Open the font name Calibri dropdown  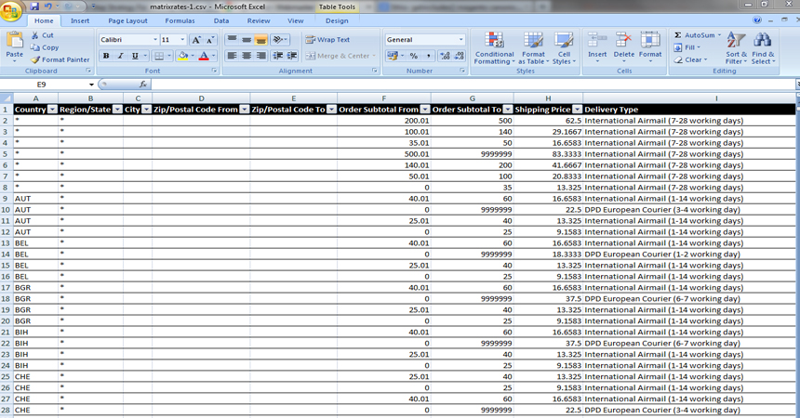point(154,40)
